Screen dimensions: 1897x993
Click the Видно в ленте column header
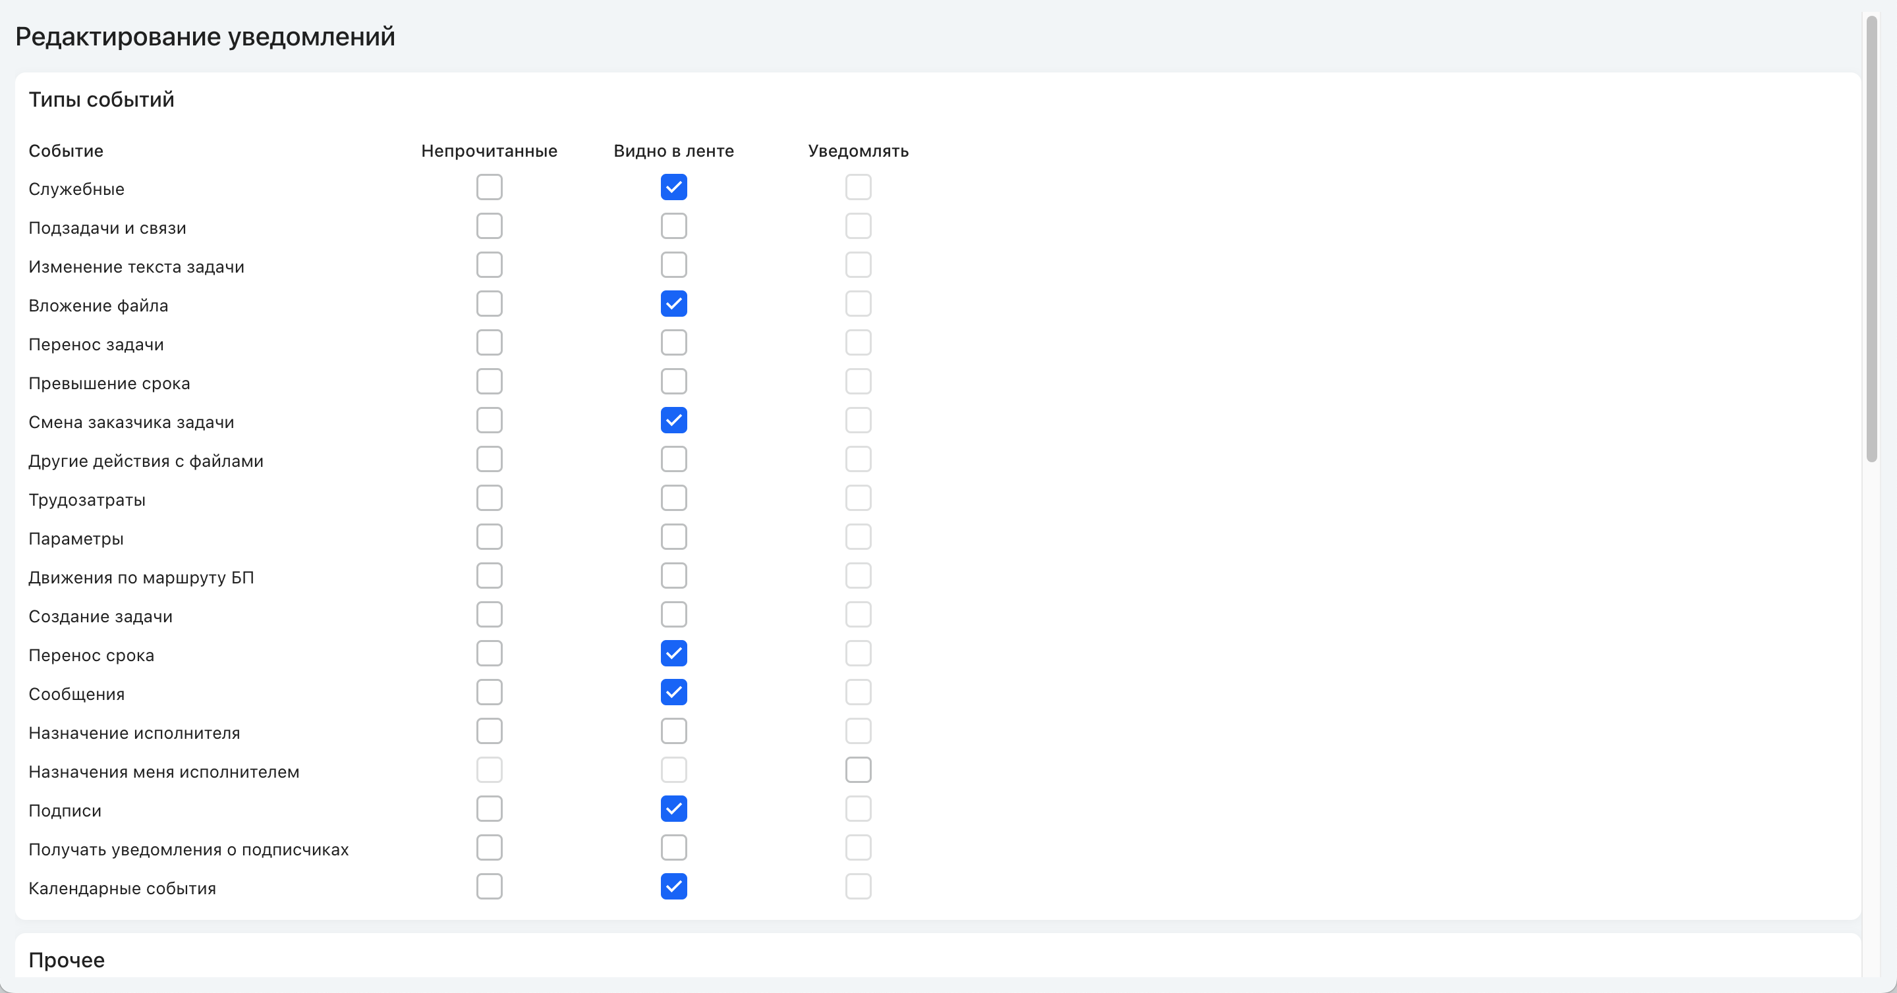674,151
